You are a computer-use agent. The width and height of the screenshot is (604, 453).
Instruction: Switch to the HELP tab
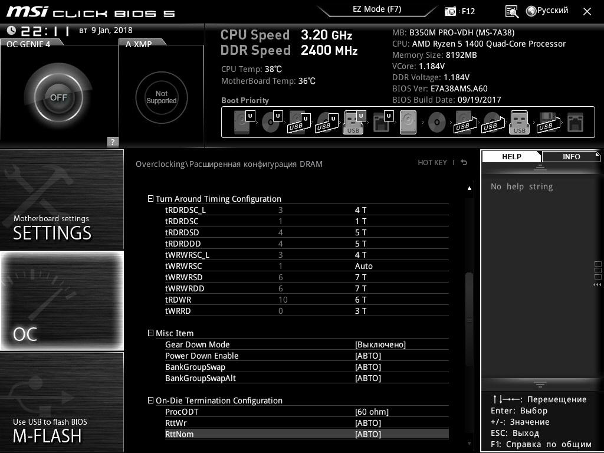click(x=511, y=156)
